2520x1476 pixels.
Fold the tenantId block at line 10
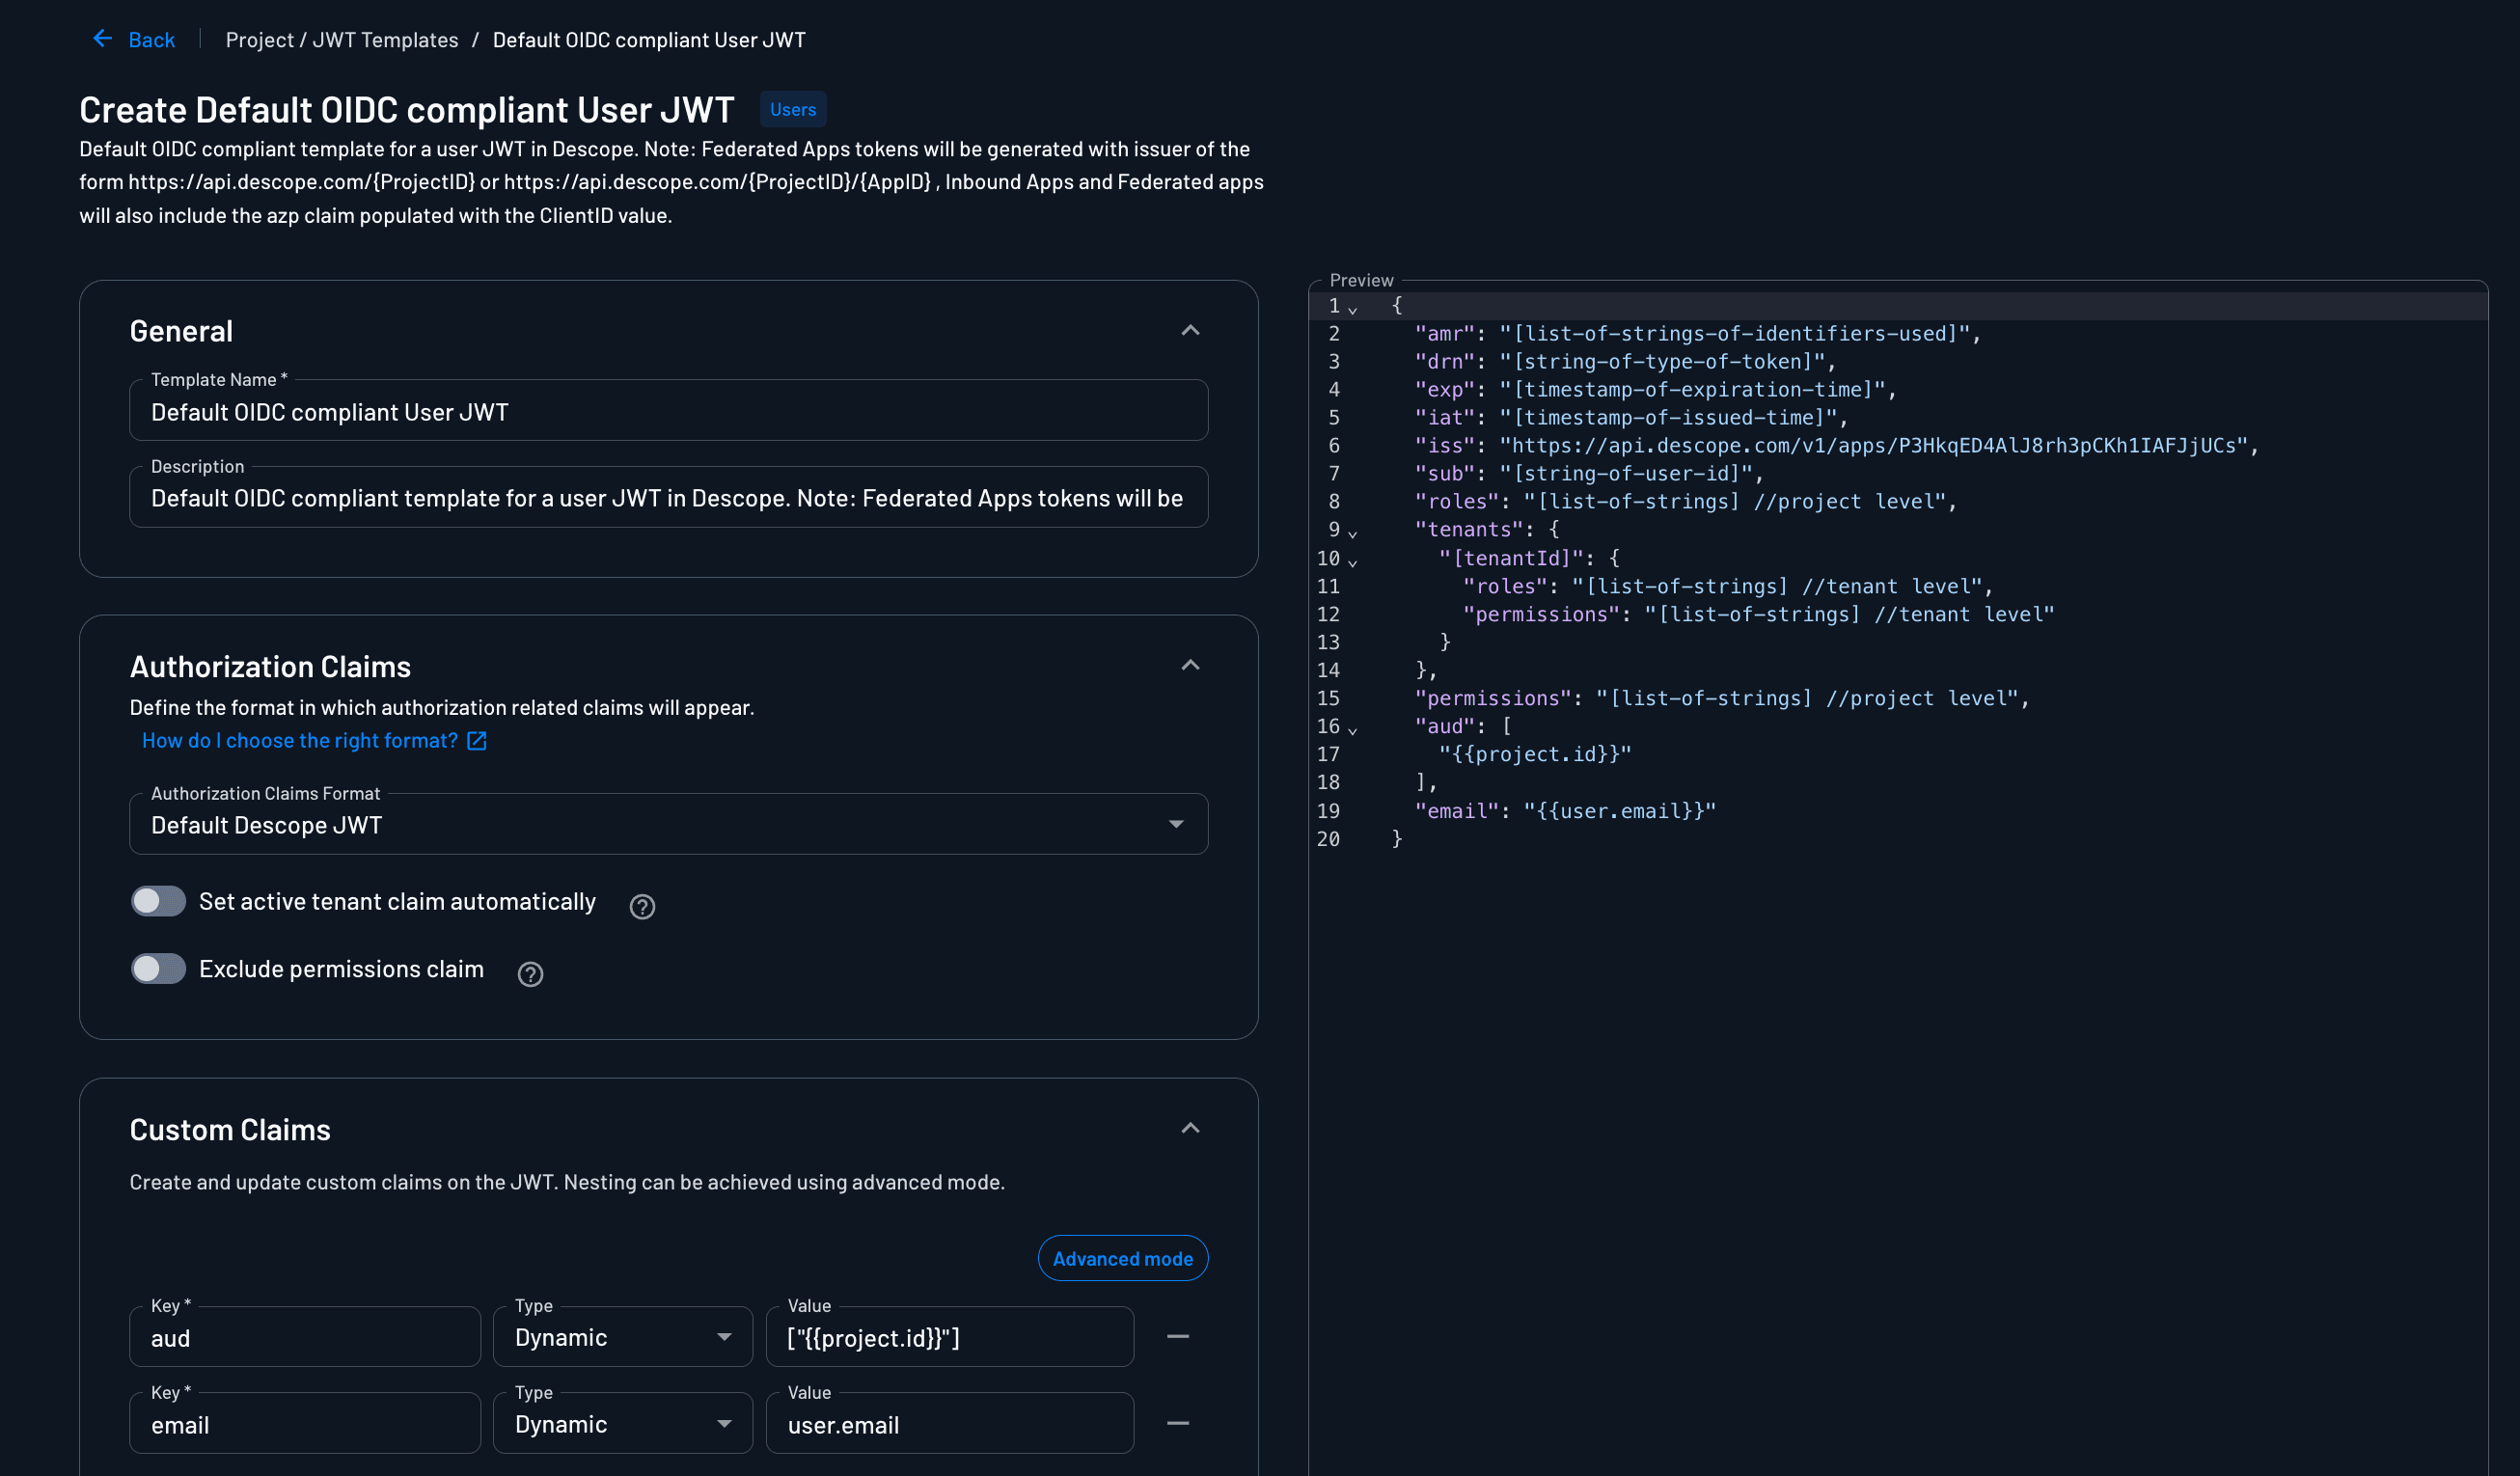coord(1353,562)
